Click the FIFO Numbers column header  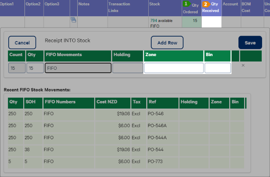pyautogui.click(x=60, y=101)
